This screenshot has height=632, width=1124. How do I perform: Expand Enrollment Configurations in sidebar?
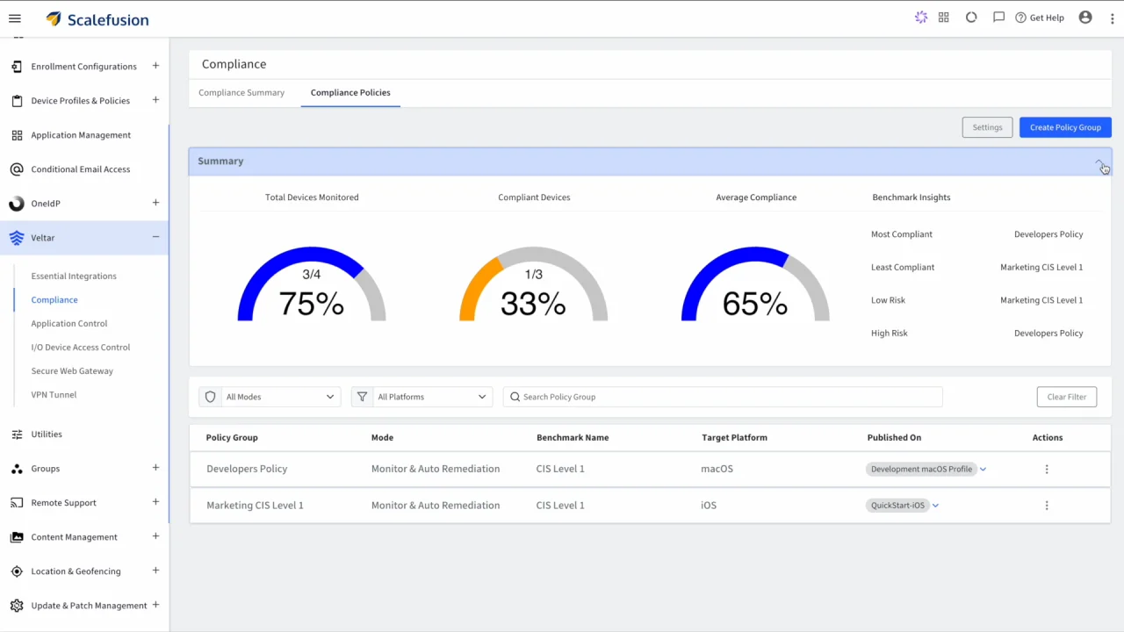click(x=155, y=66)
